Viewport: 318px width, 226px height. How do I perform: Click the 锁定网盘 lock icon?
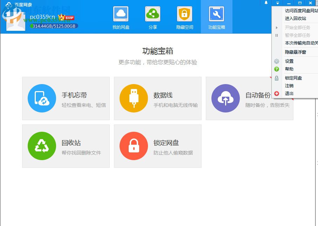(134, 146)
